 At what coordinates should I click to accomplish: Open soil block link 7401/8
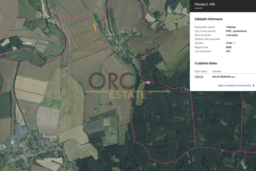(199, 77)
